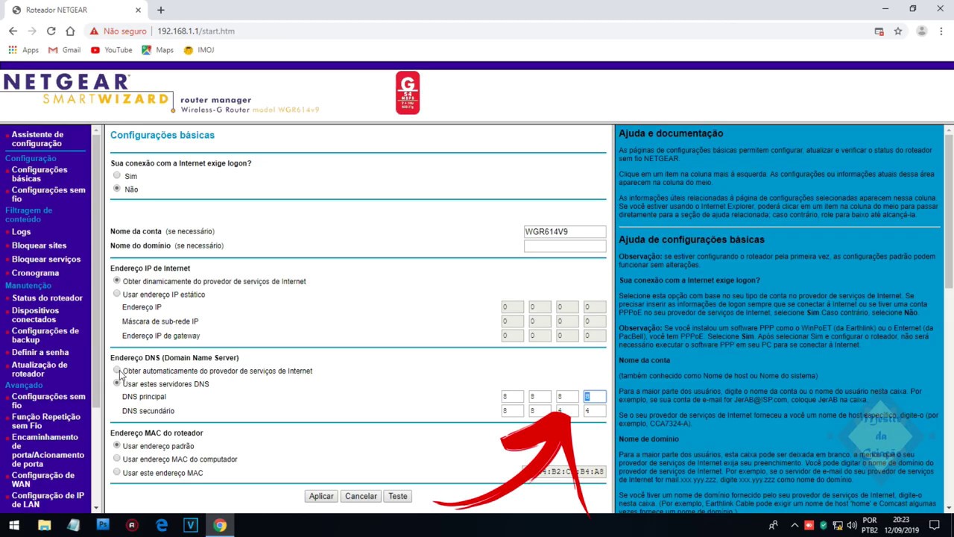Open the Google Apps grid shortcut
This screenshot has width=954, height=537.
[x=13, y=50]
